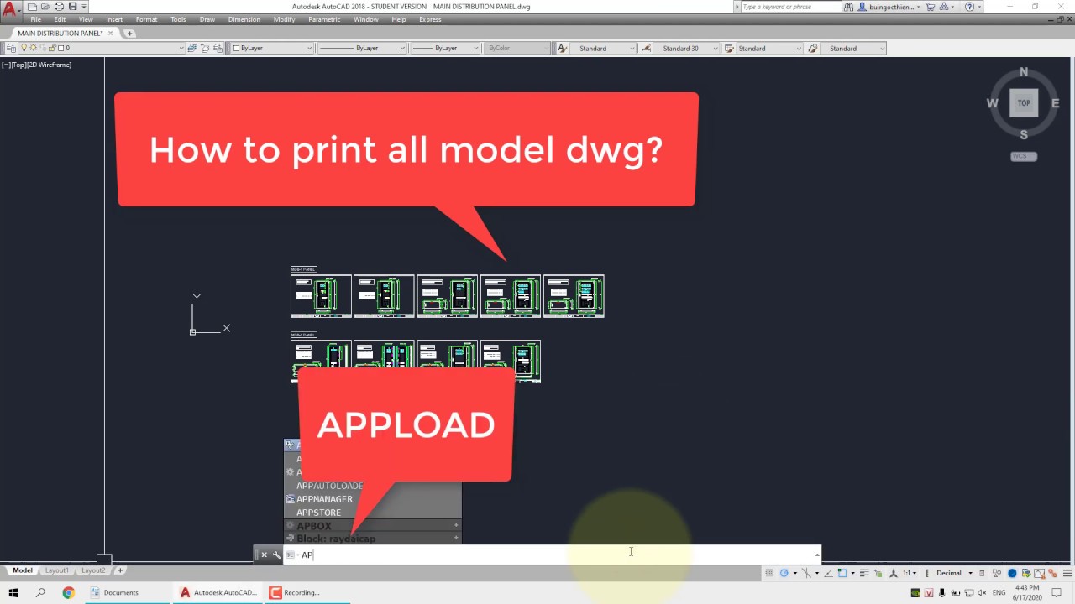The width and height of the screenshot is (1075, 604).
Task: Click the binoculars search icon
Action: [849, 7]
